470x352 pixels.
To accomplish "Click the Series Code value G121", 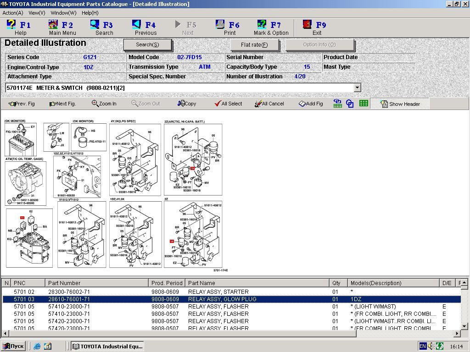I will pos(90,57).
